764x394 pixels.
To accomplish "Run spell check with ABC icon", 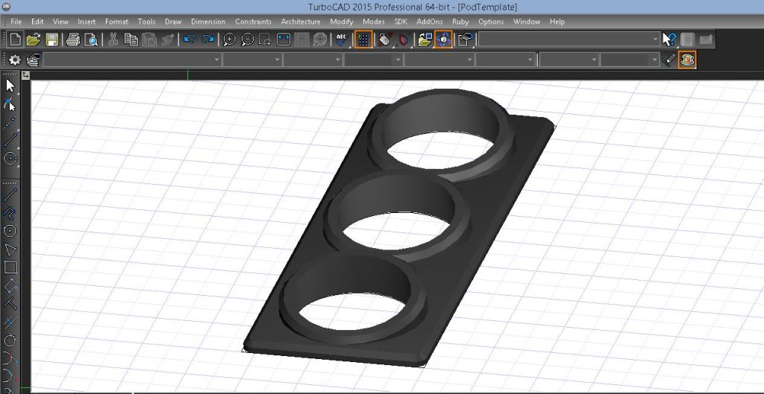I will tap(342, 39).
